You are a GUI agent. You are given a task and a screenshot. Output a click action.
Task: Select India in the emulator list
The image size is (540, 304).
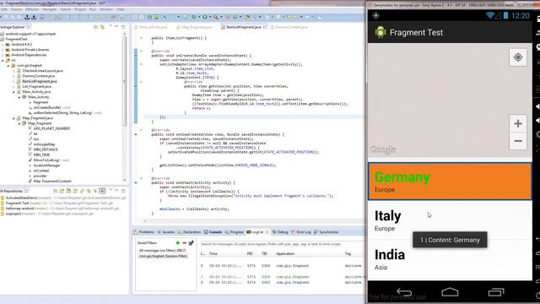(x=450, y=259)
